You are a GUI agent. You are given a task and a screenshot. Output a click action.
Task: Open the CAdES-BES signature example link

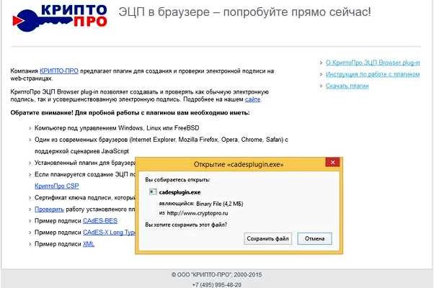click(100, 221)
